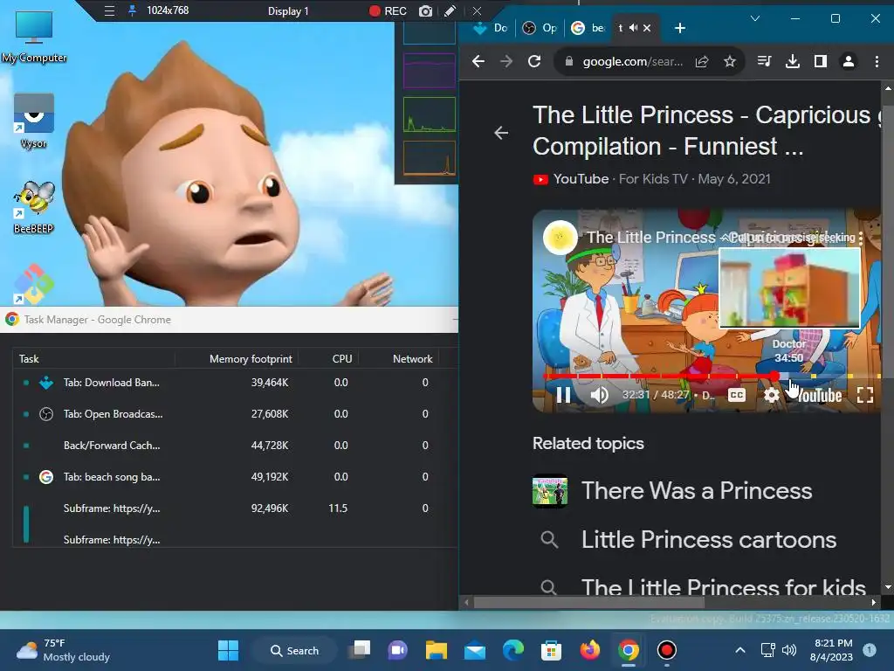Open a new Chrome tab
894x671 pixels.
click(x=679, y=27)
